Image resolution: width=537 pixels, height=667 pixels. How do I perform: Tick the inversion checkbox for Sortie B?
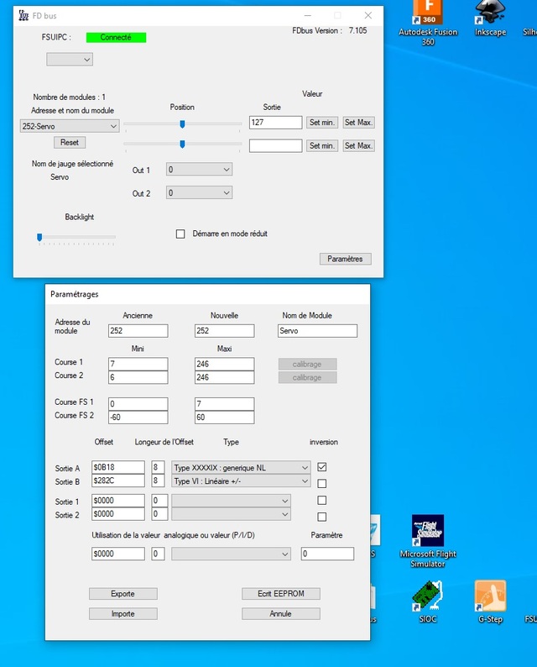pos(322,483)
